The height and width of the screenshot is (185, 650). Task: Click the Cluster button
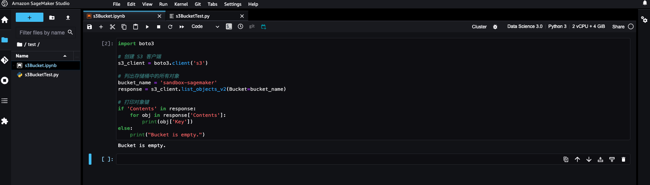(x=479, y=27)
